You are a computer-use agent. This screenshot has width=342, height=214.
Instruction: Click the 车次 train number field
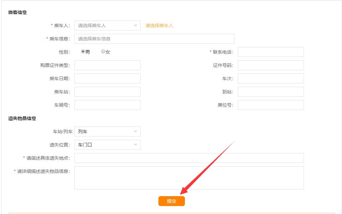click(x=271, y=78)
